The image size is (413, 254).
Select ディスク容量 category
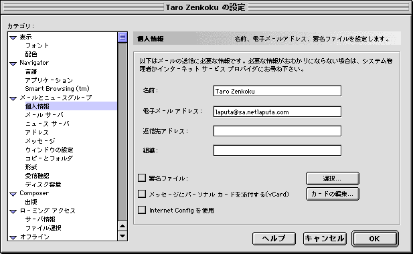(43, 184)
